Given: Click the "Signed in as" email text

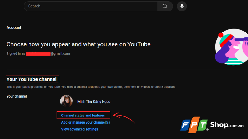Looking at the screenshot, I should click(38, 53).
